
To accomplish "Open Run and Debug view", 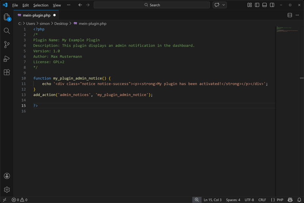I will point(7,59).
